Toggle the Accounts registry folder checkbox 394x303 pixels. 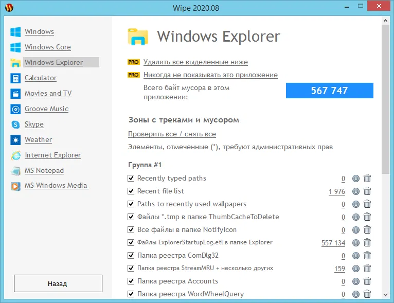pyautogui.click(x=131, y=281)
